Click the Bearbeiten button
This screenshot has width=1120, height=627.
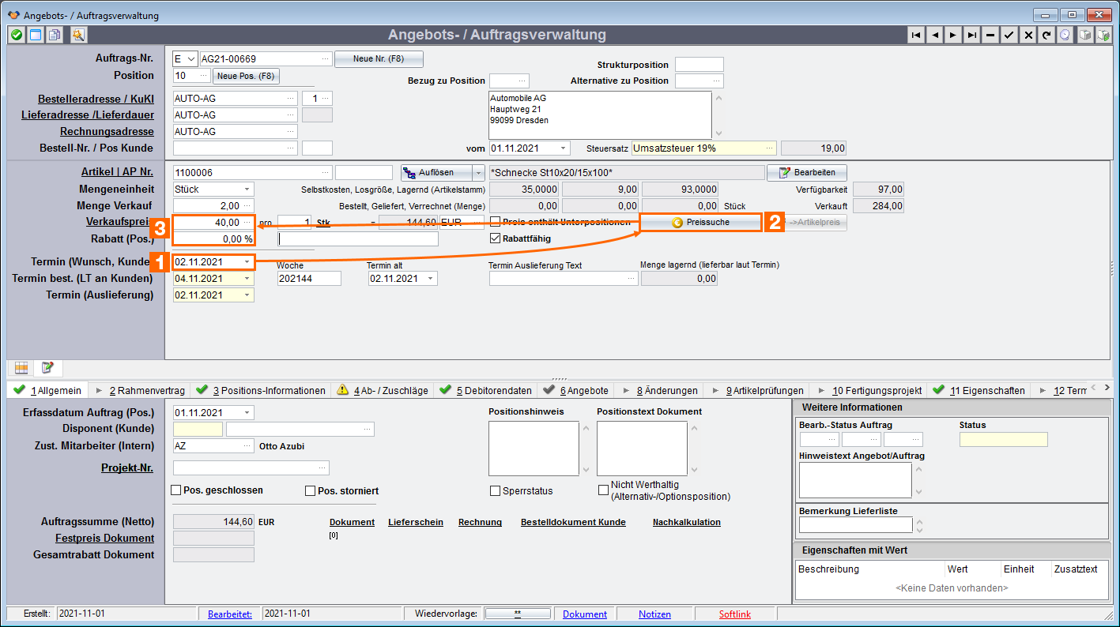pyautogui.click(x=807, y=172)
